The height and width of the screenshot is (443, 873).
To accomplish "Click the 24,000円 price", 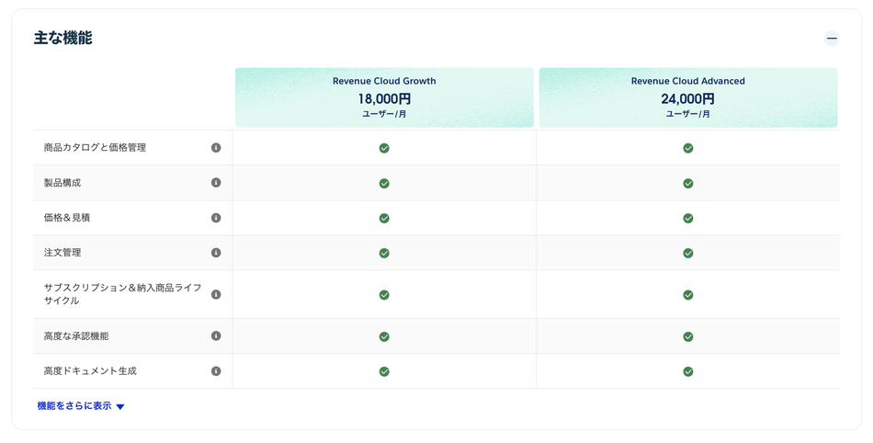I will pos(688,99).
